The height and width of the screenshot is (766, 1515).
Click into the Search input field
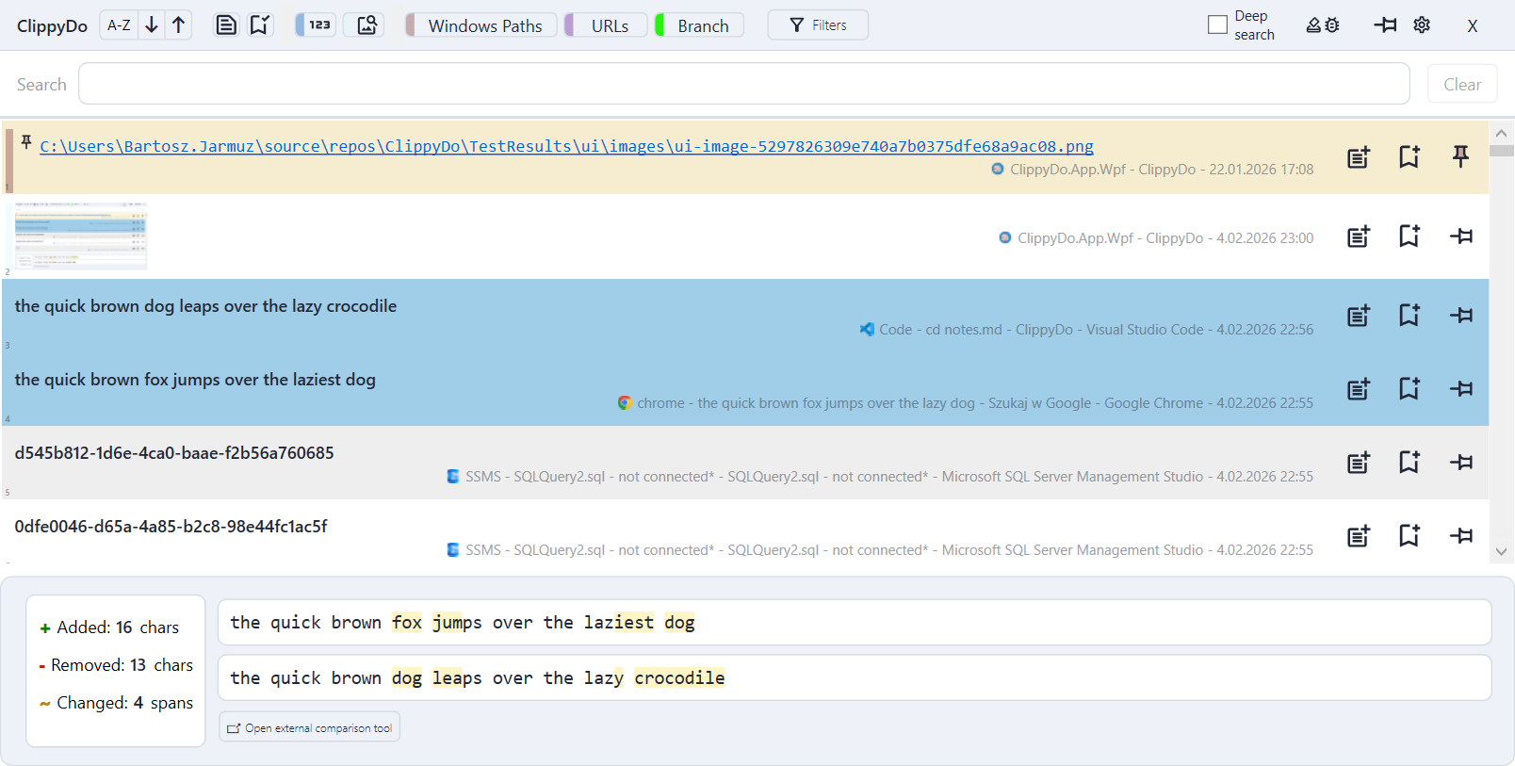click(743, 84)
